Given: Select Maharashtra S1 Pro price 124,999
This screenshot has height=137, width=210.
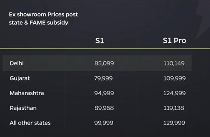Looking at the screenshot, I should [x=174, y=93].
